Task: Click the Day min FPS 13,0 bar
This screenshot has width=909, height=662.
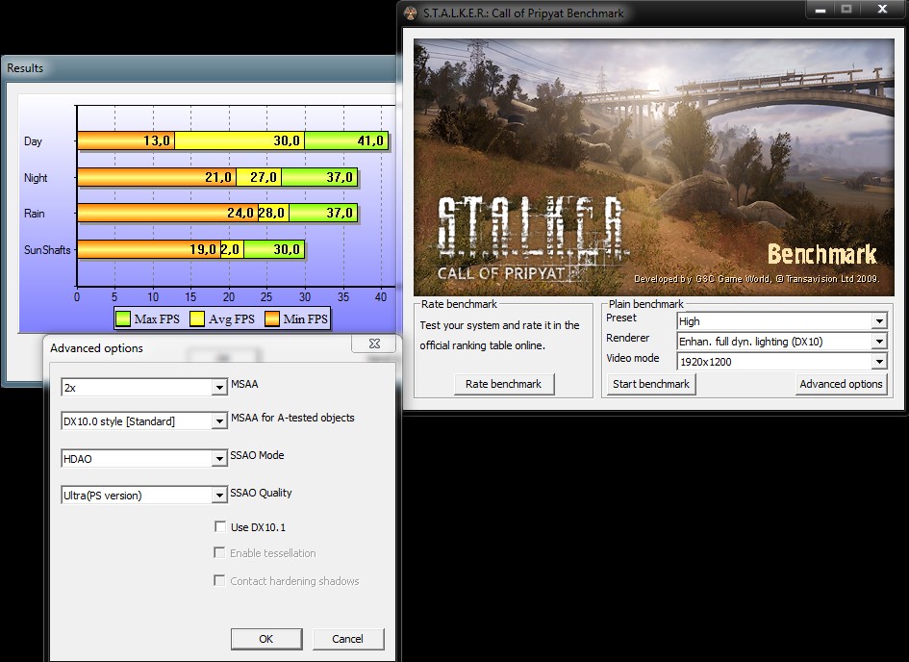Action: click(126, 140)
